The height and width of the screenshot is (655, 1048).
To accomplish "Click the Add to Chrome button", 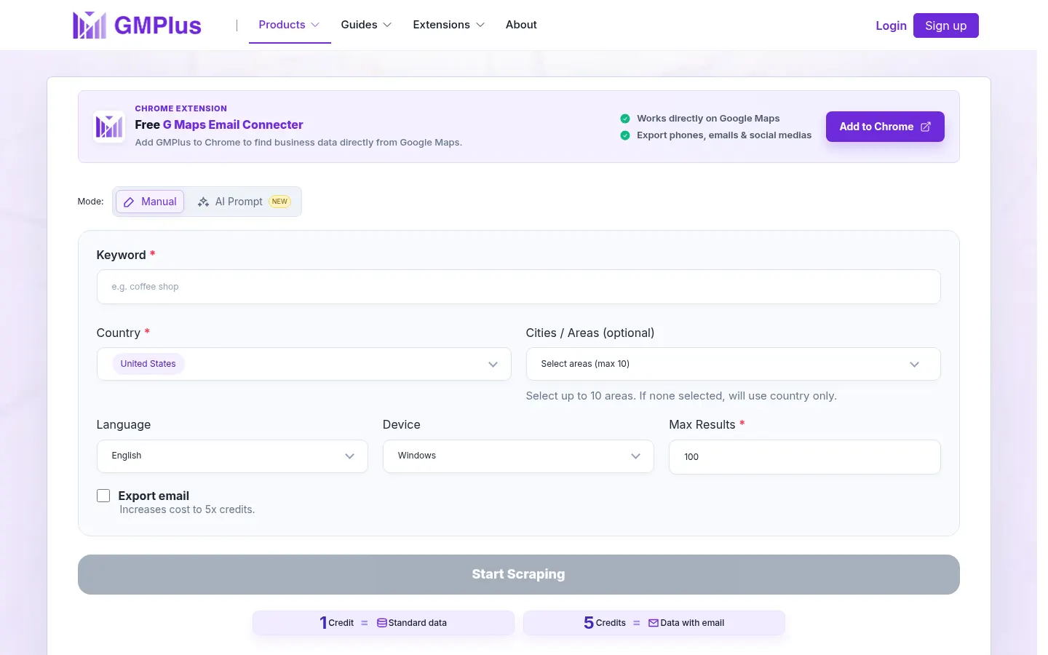I will click(885, 127).
